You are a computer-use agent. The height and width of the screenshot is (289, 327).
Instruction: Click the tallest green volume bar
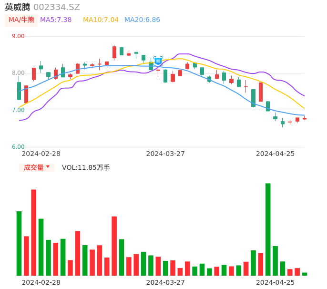pyautogui.click(x=268, y=229)
